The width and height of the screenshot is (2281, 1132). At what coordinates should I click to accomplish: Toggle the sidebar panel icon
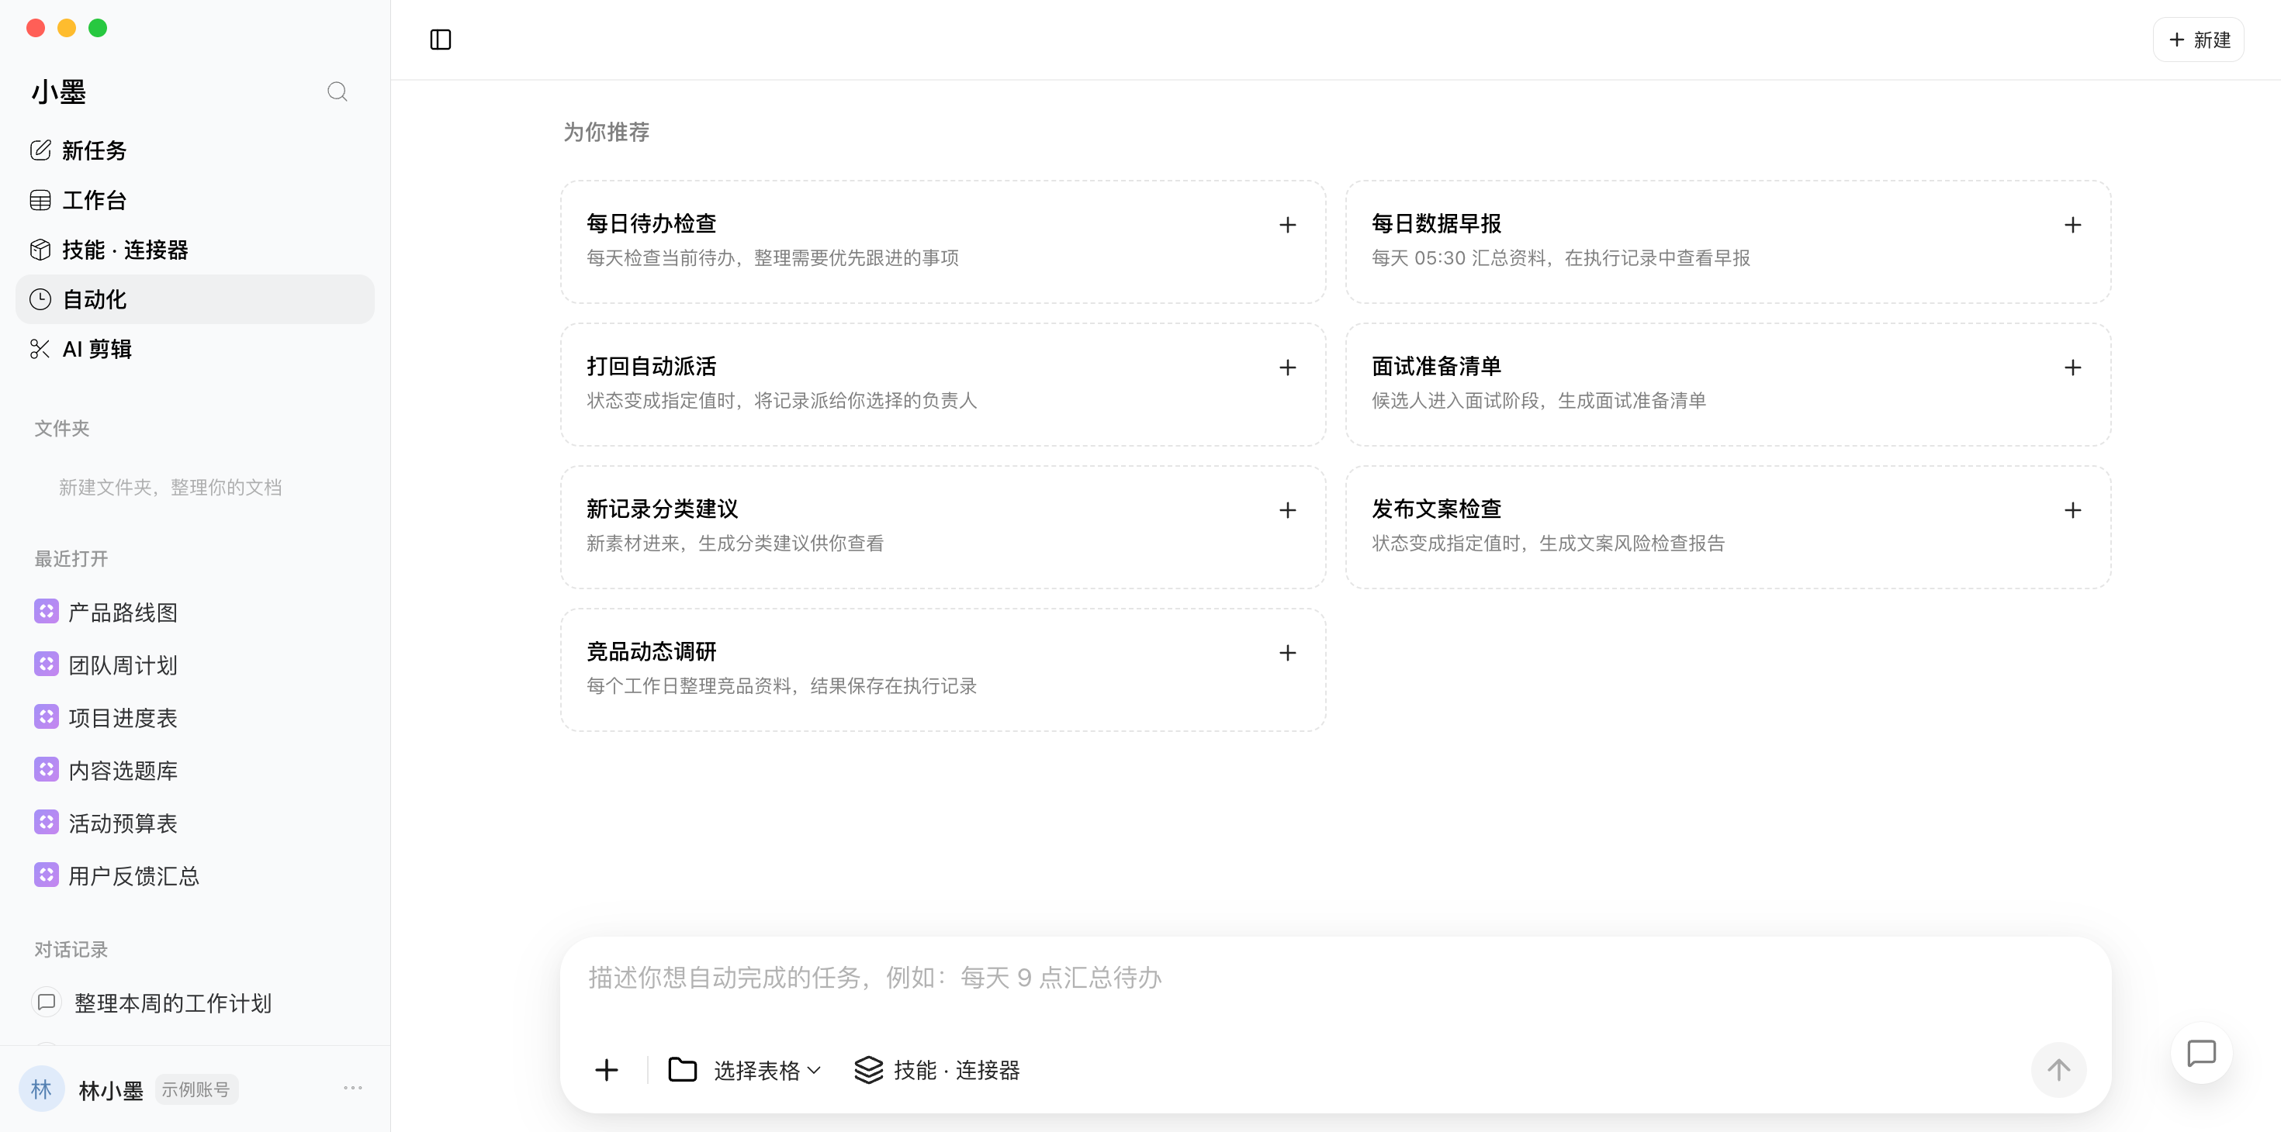click(x=440, y=40)
